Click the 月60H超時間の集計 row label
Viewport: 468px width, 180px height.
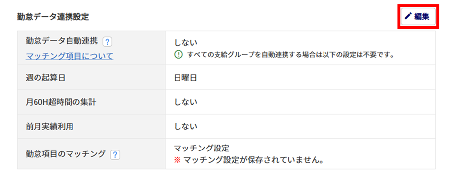(x=61, y=102)
